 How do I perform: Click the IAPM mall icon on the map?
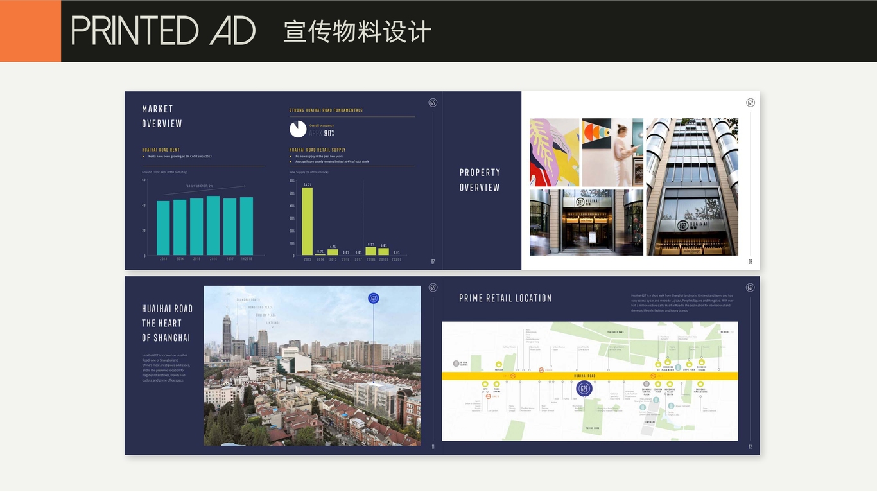485,384
